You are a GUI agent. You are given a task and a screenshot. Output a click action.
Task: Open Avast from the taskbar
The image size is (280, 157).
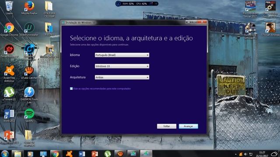coord(69,154)
